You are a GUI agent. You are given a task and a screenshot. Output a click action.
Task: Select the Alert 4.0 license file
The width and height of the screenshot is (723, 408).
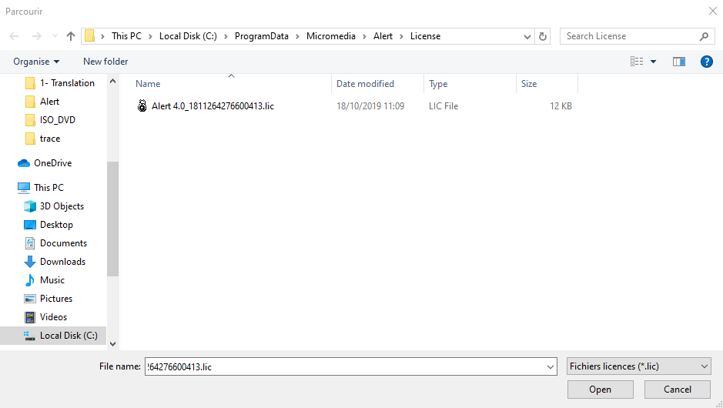tap(212, 106)
